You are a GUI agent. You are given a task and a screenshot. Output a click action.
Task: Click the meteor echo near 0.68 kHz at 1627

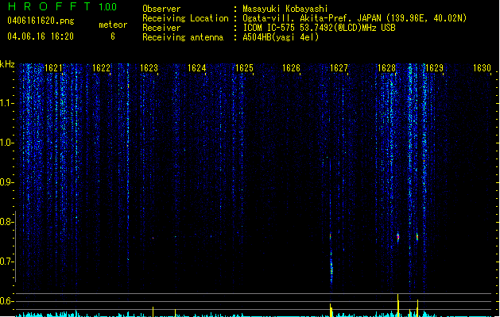331,267
